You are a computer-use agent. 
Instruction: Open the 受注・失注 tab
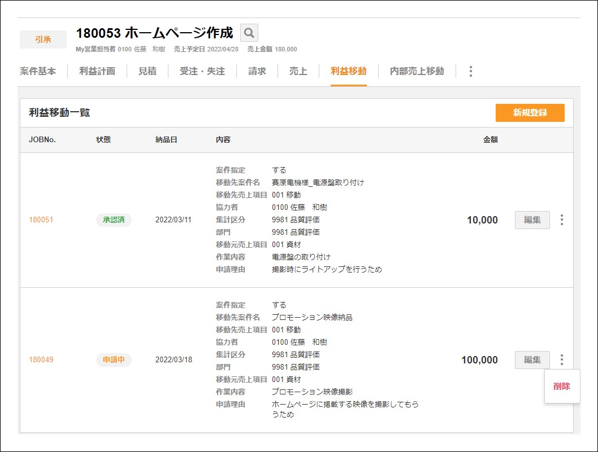point(201,71)
